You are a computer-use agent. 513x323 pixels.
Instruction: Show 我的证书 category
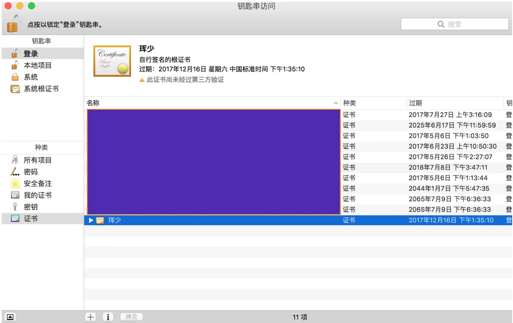[42, 195]
